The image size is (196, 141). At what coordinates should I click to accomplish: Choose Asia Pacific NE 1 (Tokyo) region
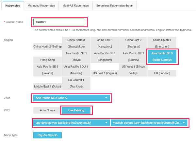(76, 57)
